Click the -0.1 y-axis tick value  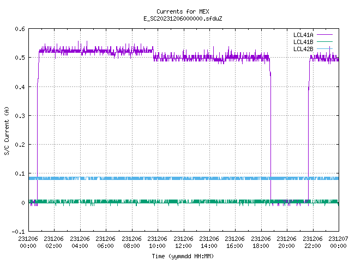(18, 232)
